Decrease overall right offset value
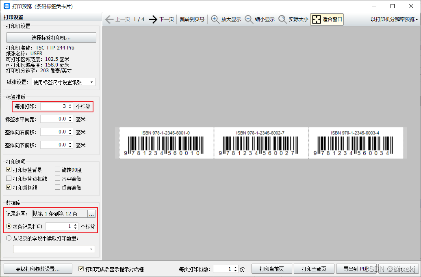This screenshot has height=277, width=421. [x=70, y=134]
